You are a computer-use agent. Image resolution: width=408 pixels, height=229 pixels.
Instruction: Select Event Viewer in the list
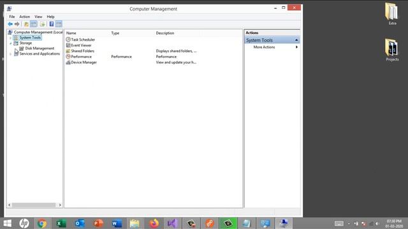coord(81,45)
